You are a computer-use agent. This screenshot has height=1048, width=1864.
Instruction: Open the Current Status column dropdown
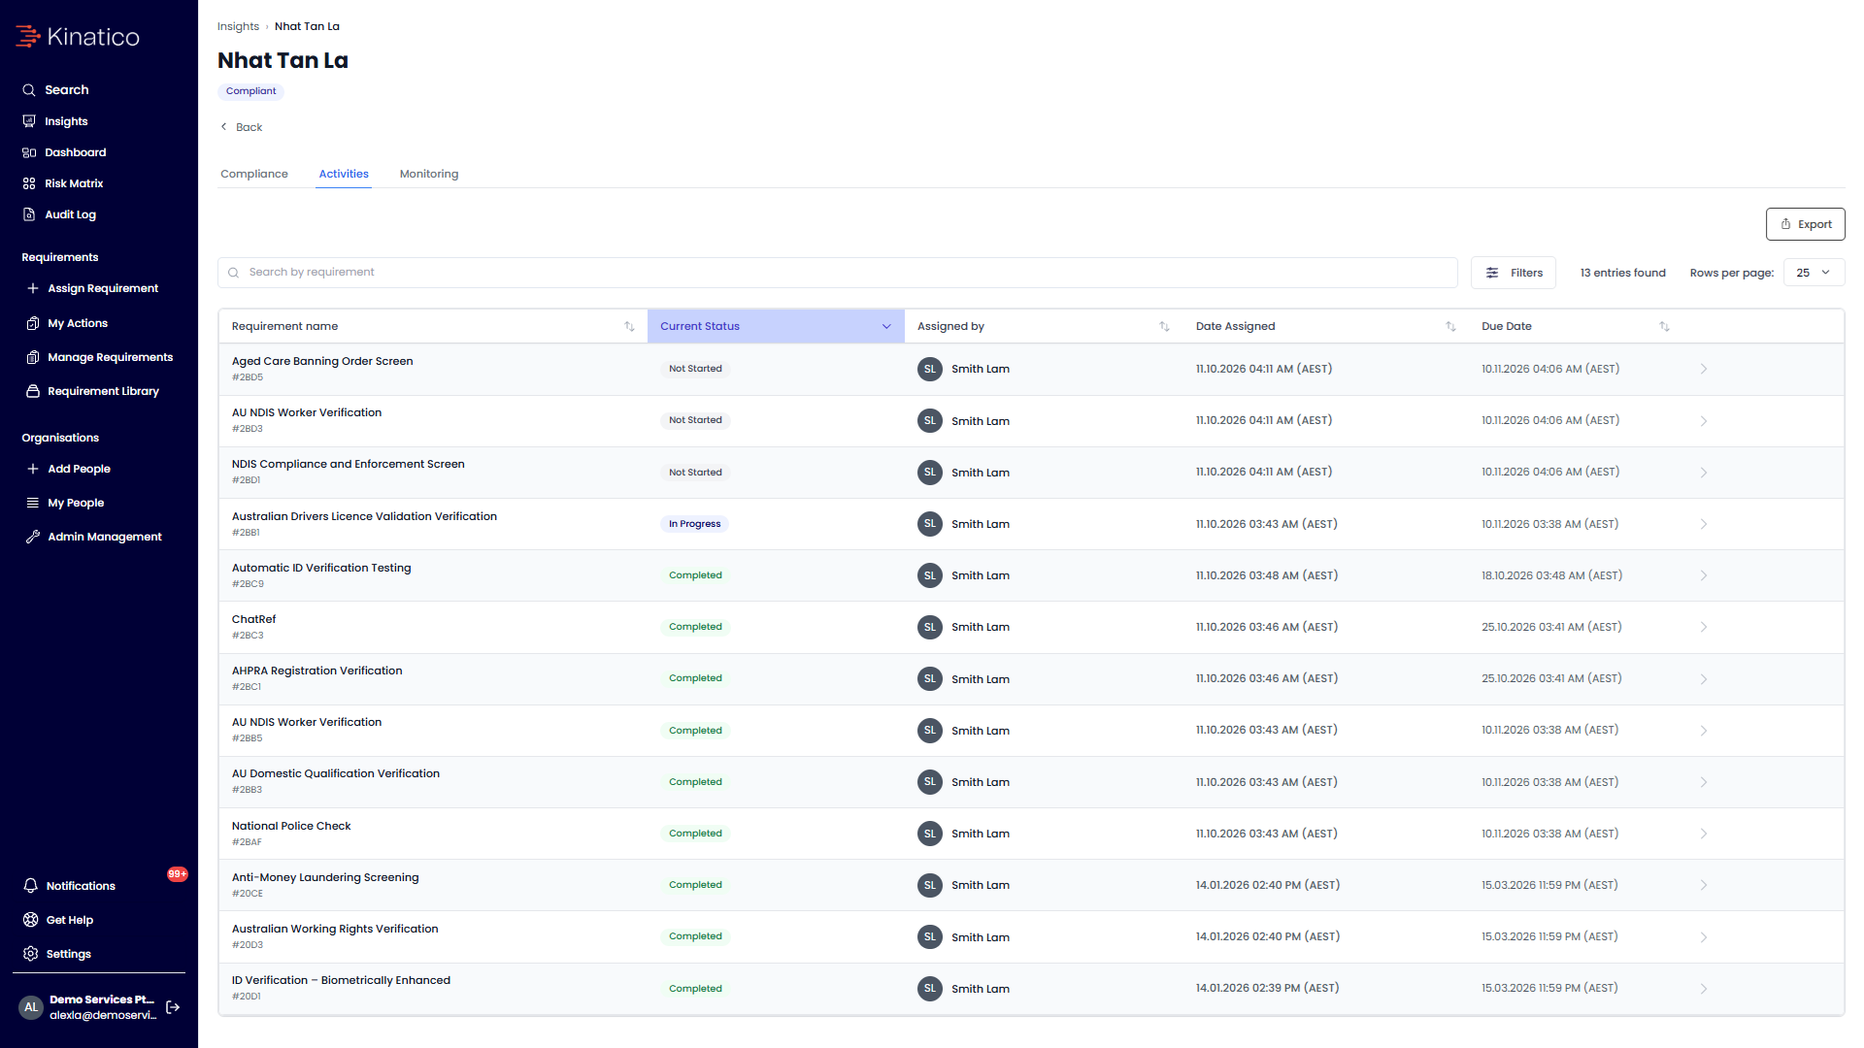pos(886,326)
